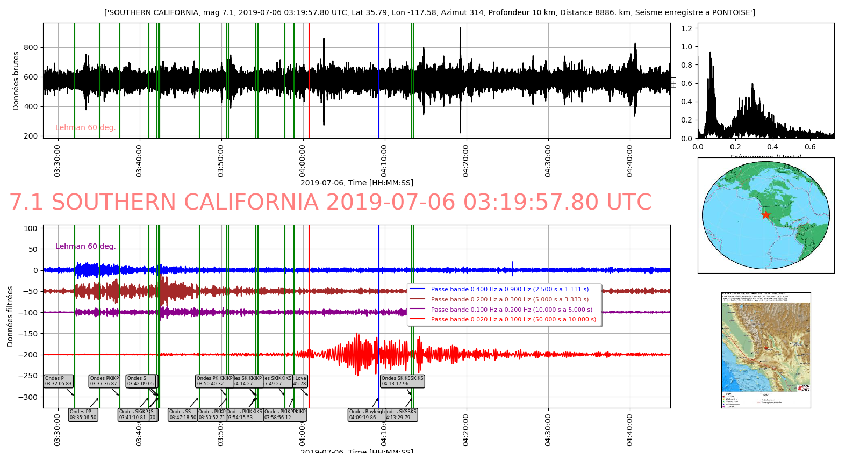Click the globe projection map
This screenshot has width=860, height=453.
(765, 215)
